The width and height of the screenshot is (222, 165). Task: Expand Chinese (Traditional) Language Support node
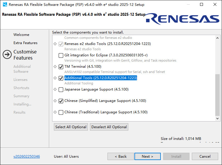coord(55,112)
